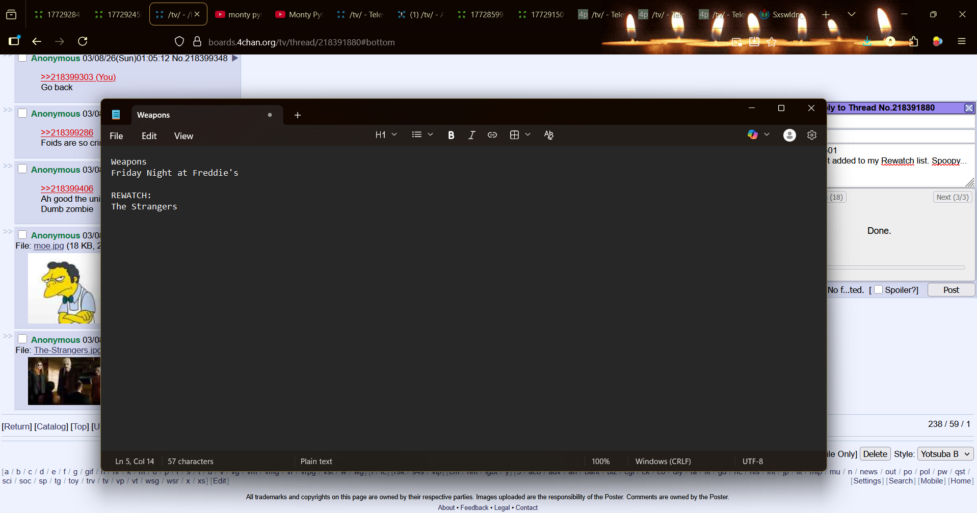The image size is (977, 513).
Task: Open post menu arrow for No.218399348
Action: [x=235, y=58]
